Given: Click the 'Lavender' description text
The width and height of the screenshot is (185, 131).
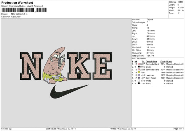Looking at the screenshot, I should pos(150,75).
